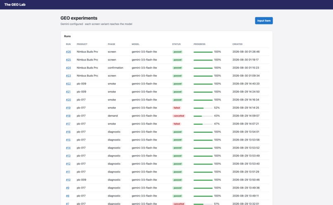Click diagnostic phase in run #16 row
Image resolution: width=333 pixels, height=205 pixels.
114,132
